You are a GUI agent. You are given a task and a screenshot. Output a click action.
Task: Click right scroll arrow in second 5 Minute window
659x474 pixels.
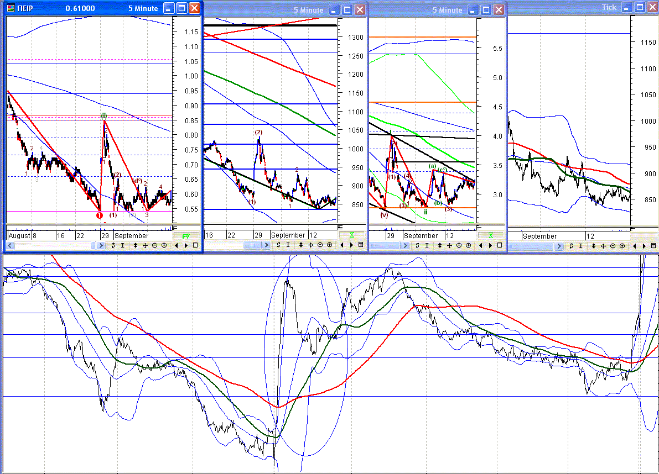(266, 245)
